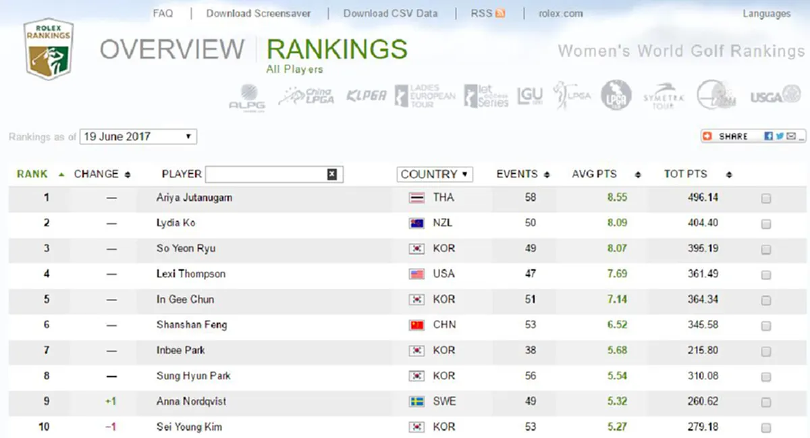Open the KLPGA tour logo
The height and width of the screenshot is (438, 810).
(x=367, y=96)
